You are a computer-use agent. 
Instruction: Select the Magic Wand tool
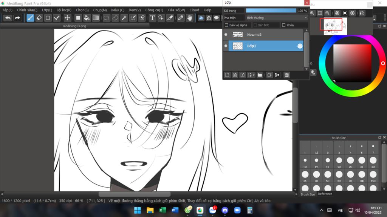tap(124, 18)
